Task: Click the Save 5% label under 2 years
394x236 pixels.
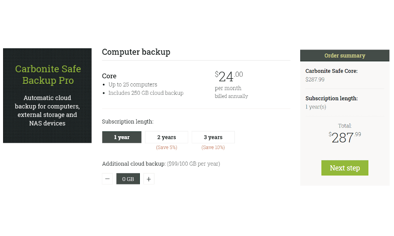Action: [x=166, y=147]
